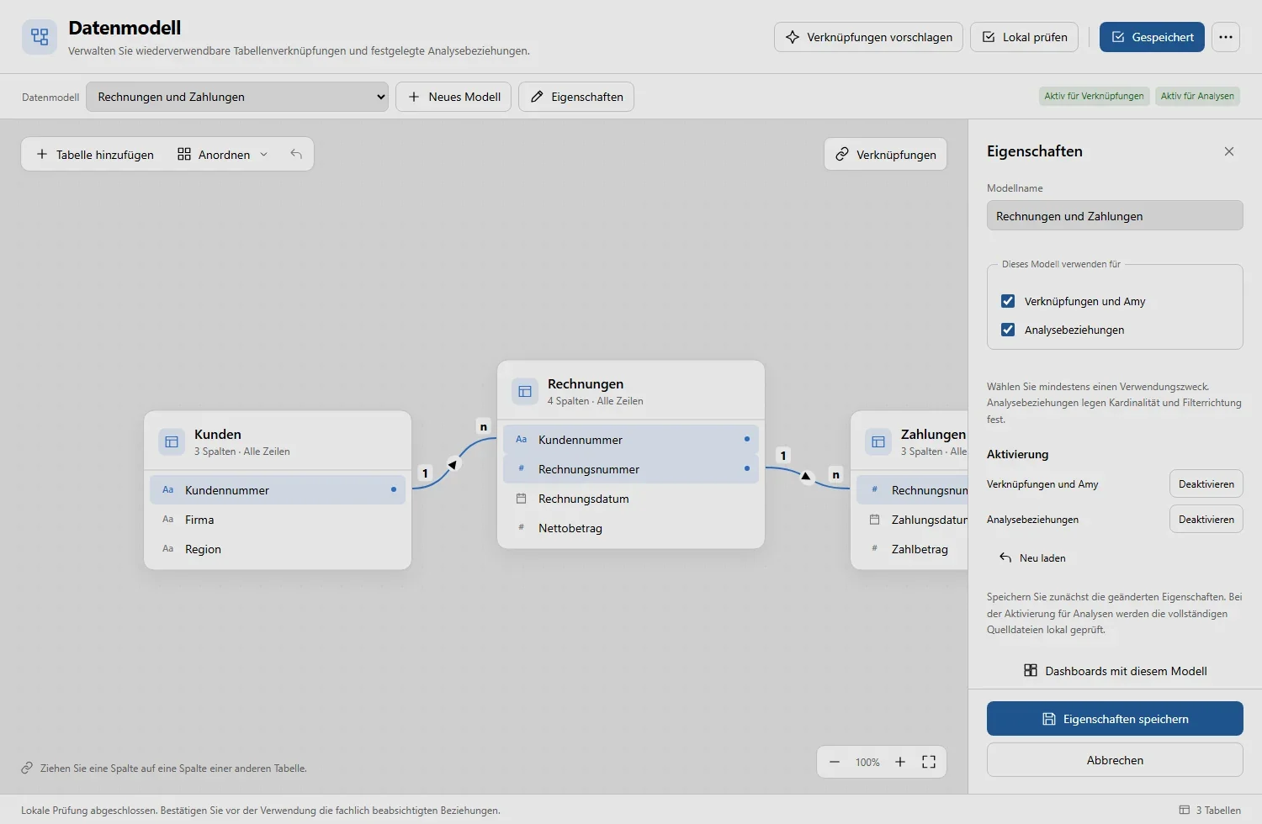Click Neu laden in the properties panel
Screen dimensions: 1262x824
point(1032,558)
